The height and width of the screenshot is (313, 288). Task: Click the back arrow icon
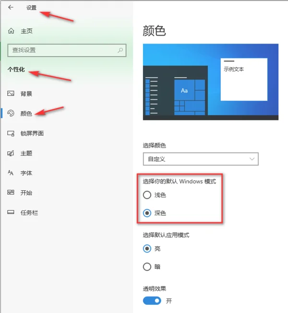coord(11,7)
